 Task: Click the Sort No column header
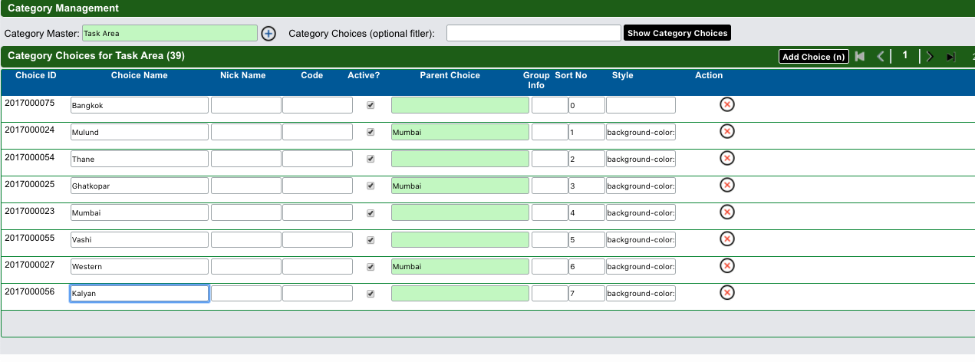pos(571,75)
